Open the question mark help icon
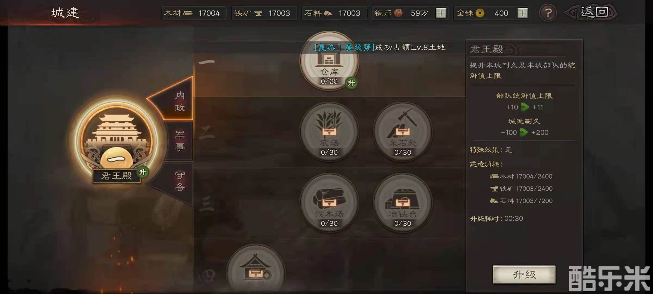The image size is (653, 294). [x=548, y=13]
